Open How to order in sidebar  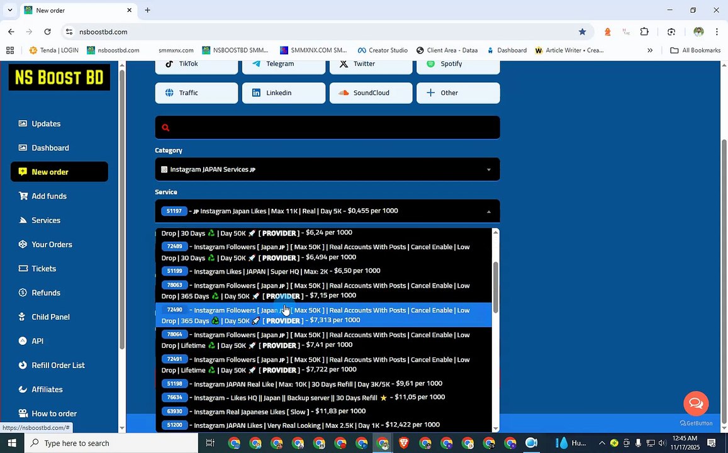pos(54,413)
